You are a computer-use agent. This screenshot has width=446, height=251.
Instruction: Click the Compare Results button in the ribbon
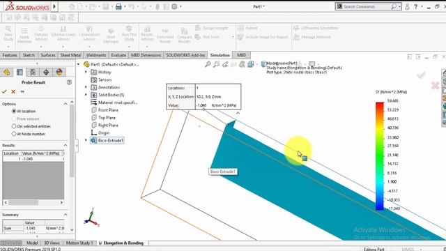click(184, 36)
